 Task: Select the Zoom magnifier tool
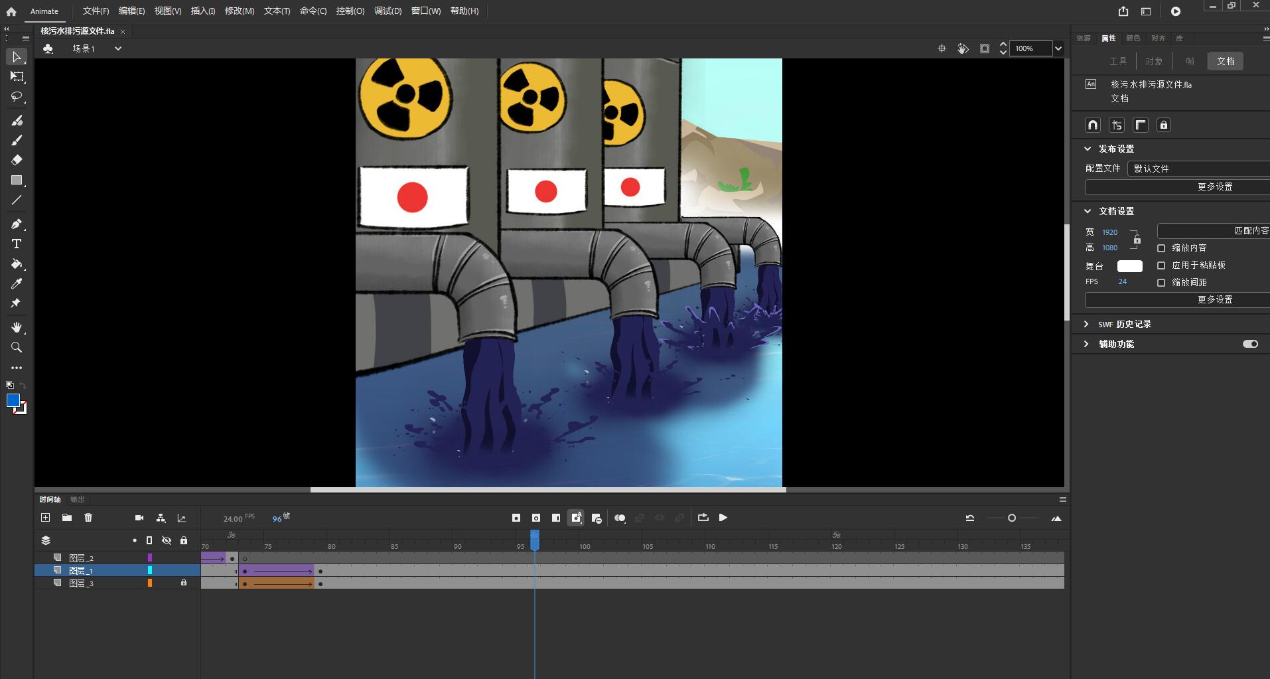(x=17, y=347)
